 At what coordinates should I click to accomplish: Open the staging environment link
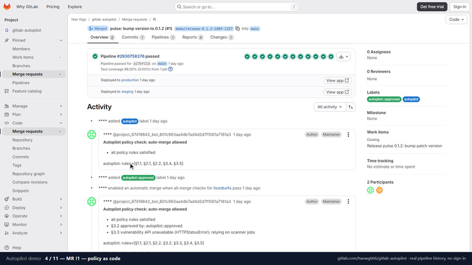click(x=127, y=91)
